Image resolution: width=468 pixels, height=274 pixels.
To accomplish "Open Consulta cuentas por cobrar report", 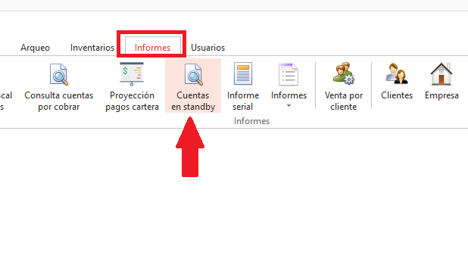I will (x=59, y=87).
